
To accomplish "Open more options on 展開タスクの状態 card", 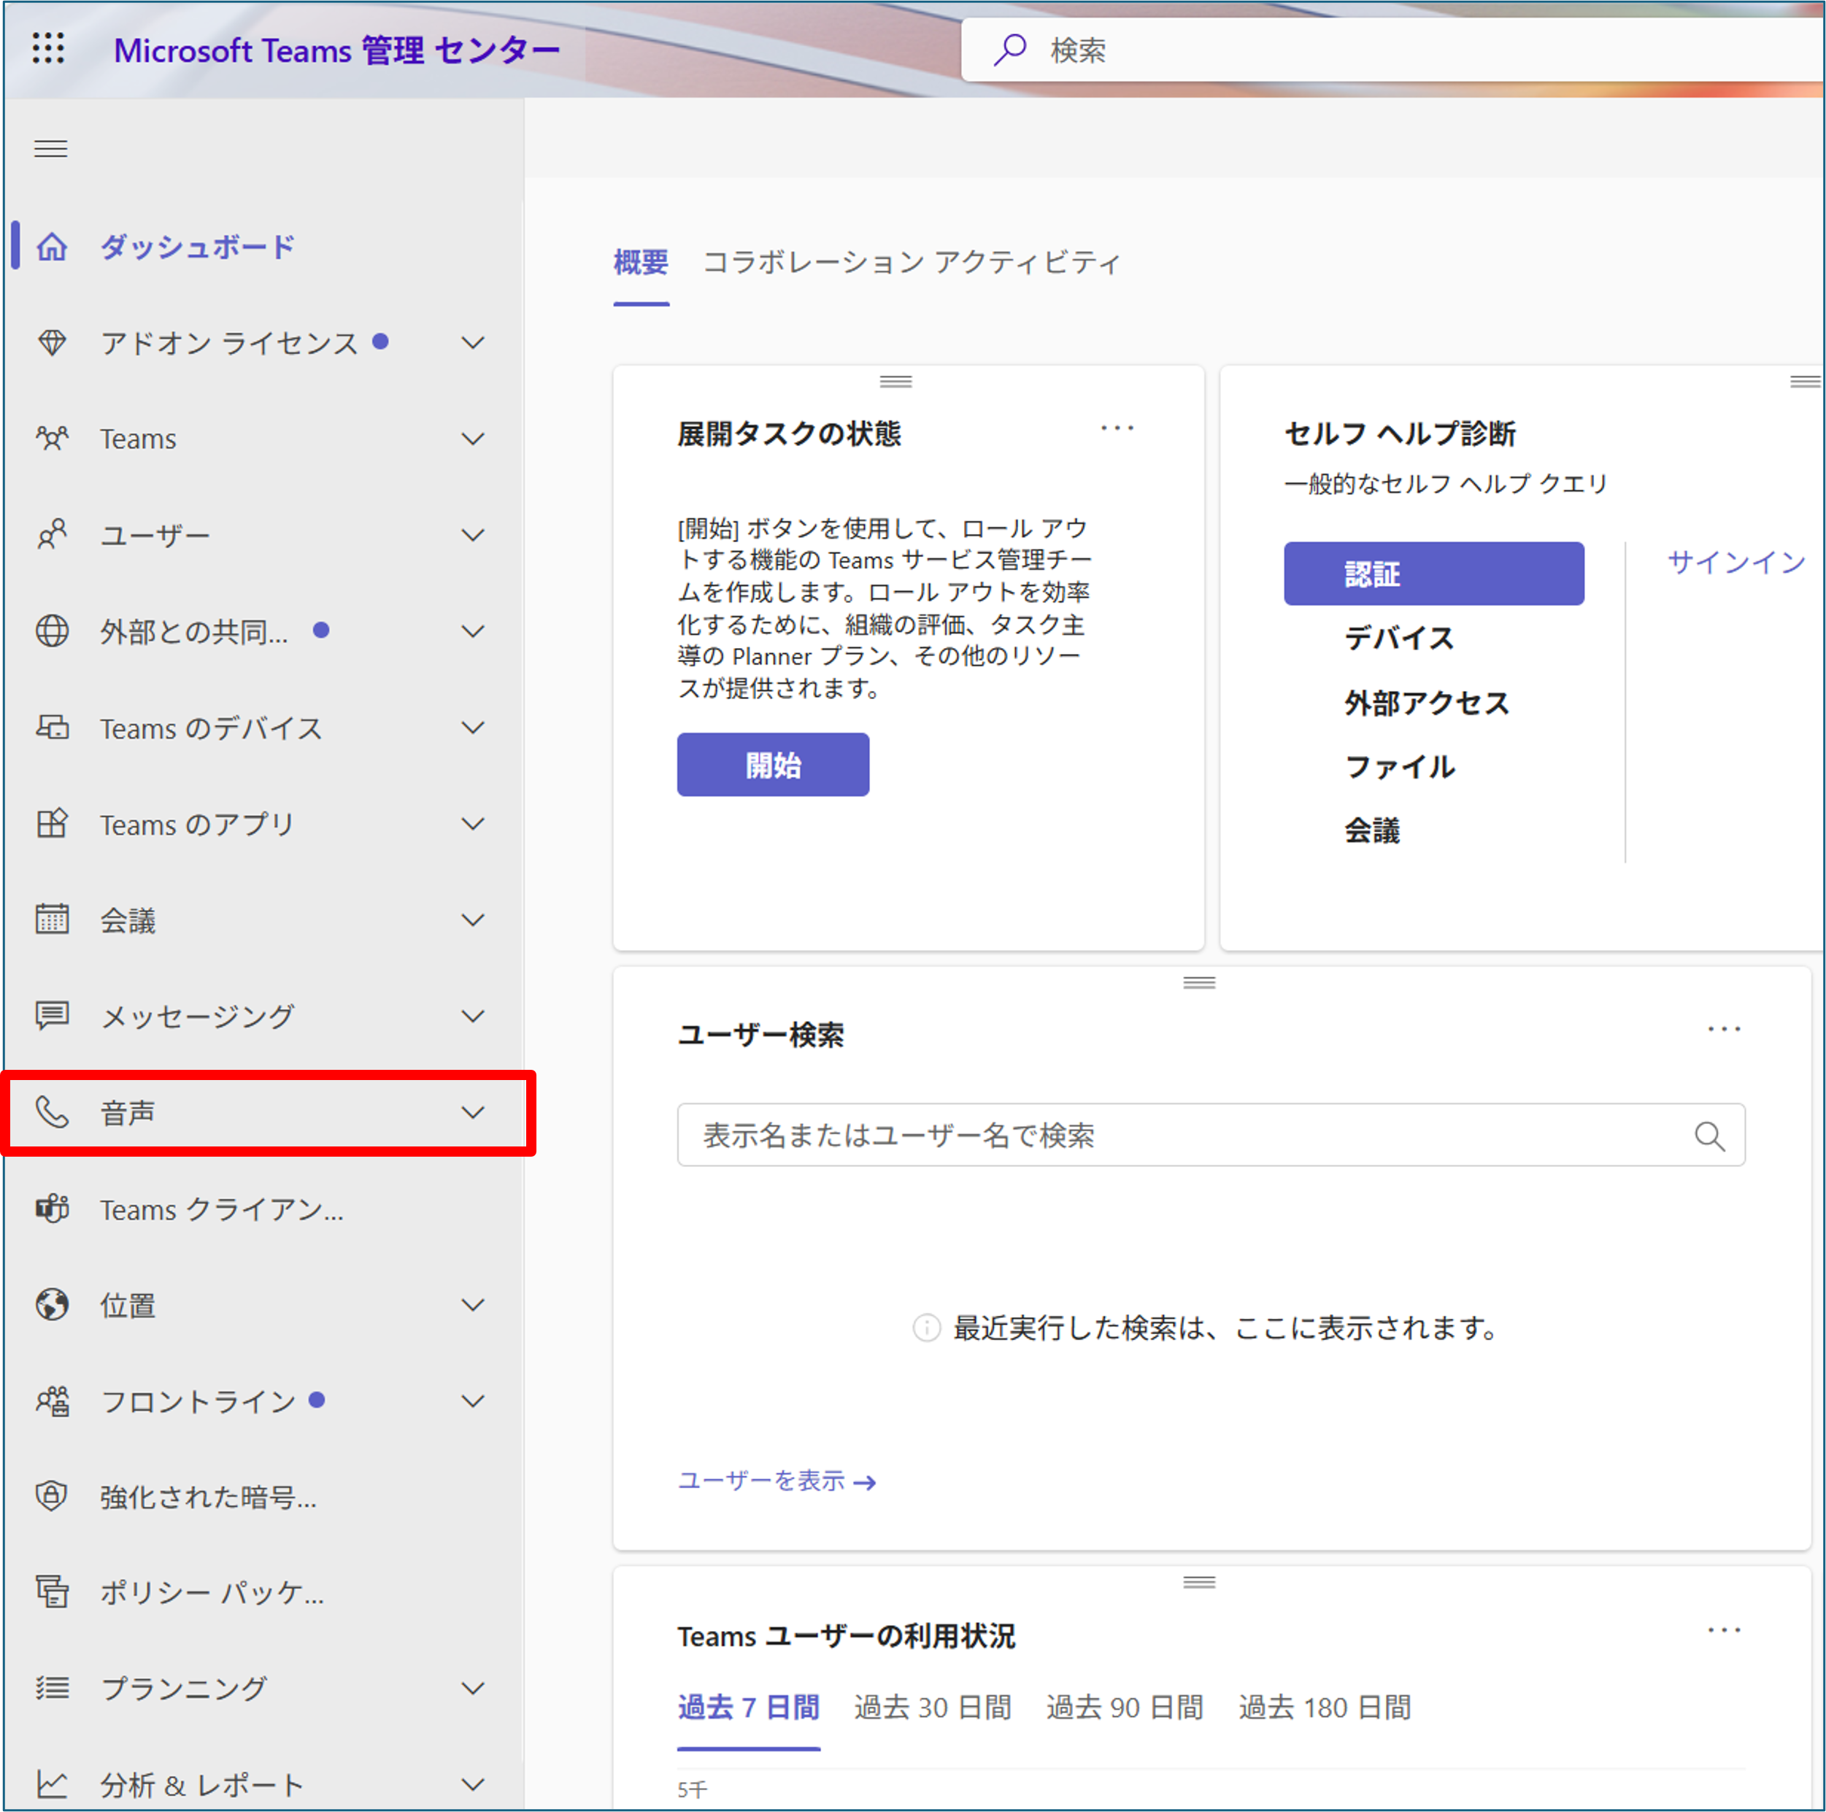I will click(1116, 429).
